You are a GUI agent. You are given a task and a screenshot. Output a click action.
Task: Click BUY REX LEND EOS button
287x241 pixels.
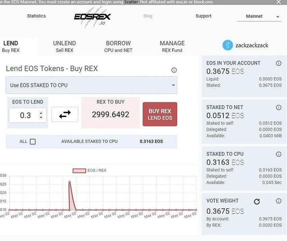point(160,114)
